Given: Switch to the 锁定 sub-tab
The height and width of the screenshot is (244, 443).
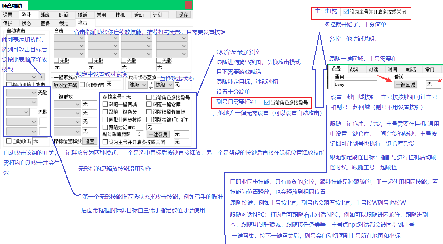Looking at the screenshot, I should tap(64, 23).
